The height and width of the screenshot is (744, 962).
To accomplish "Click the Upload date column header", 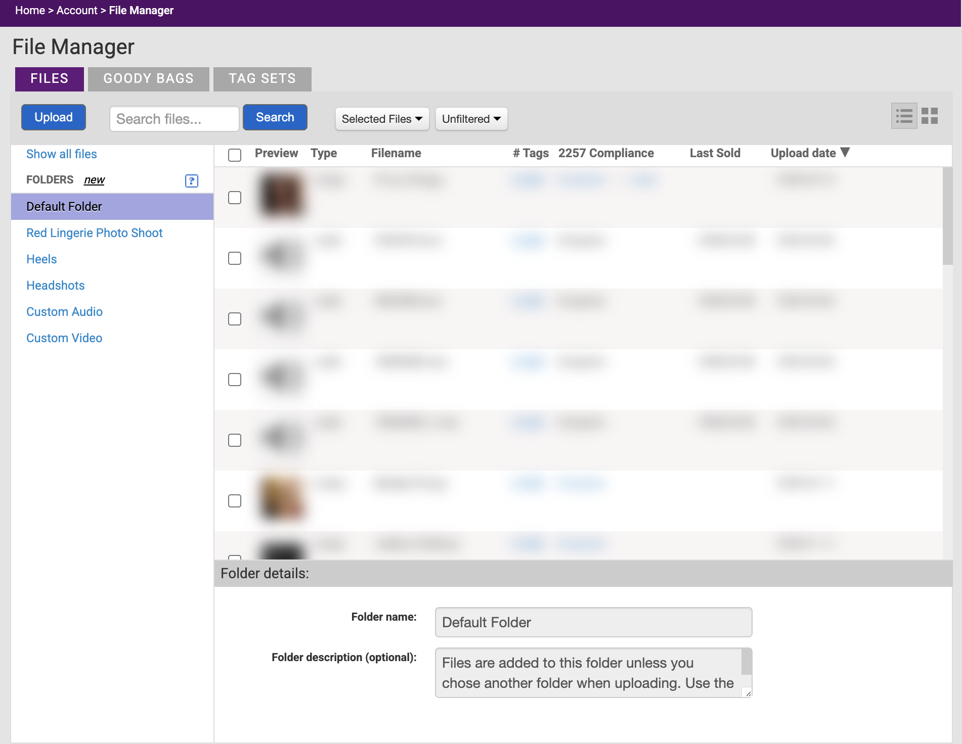I will pos(803,153).
